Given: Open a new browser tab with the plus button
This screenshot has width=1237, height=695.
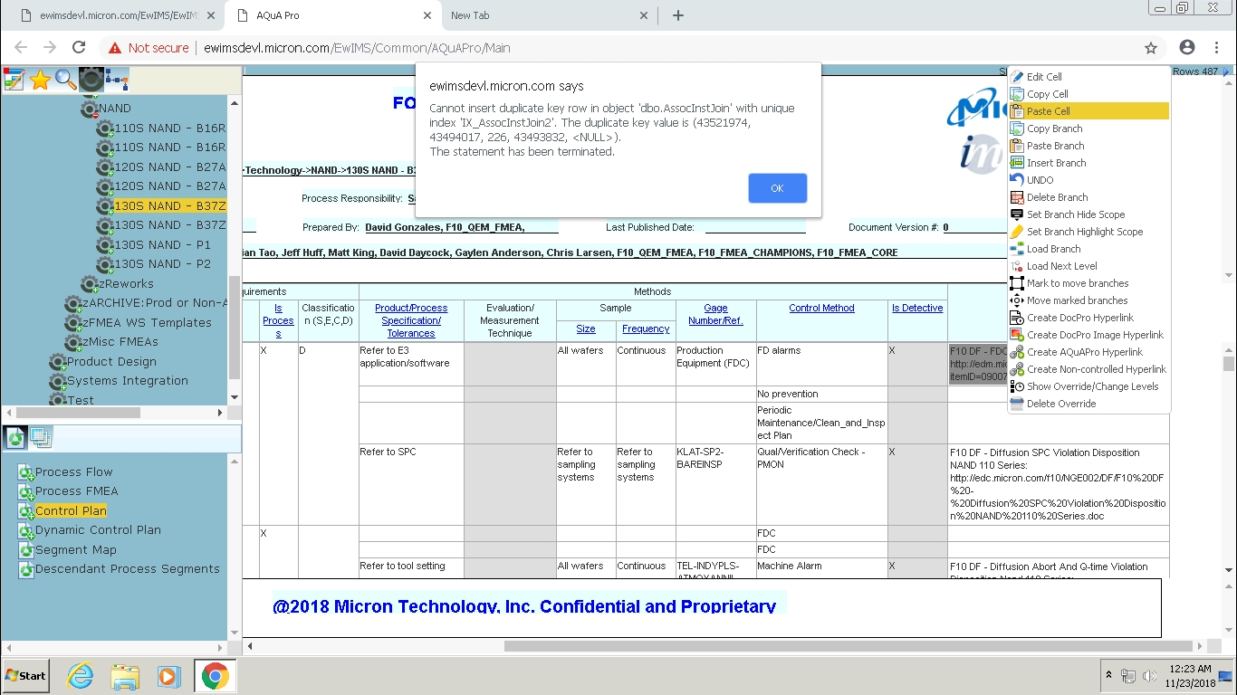Looking at the screenshot, I should point(678,15).
